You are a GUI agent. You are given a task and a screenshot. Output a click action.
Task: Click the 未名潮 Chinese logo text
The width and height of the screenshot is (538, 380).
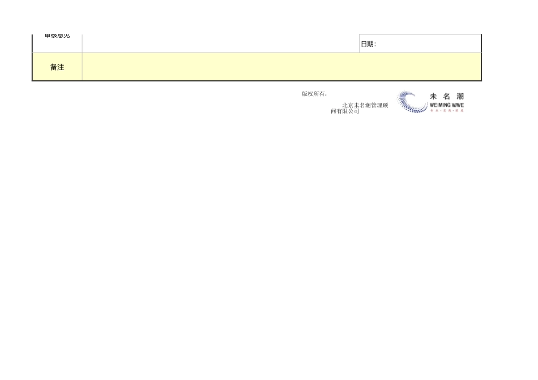(x=447, y=97)
